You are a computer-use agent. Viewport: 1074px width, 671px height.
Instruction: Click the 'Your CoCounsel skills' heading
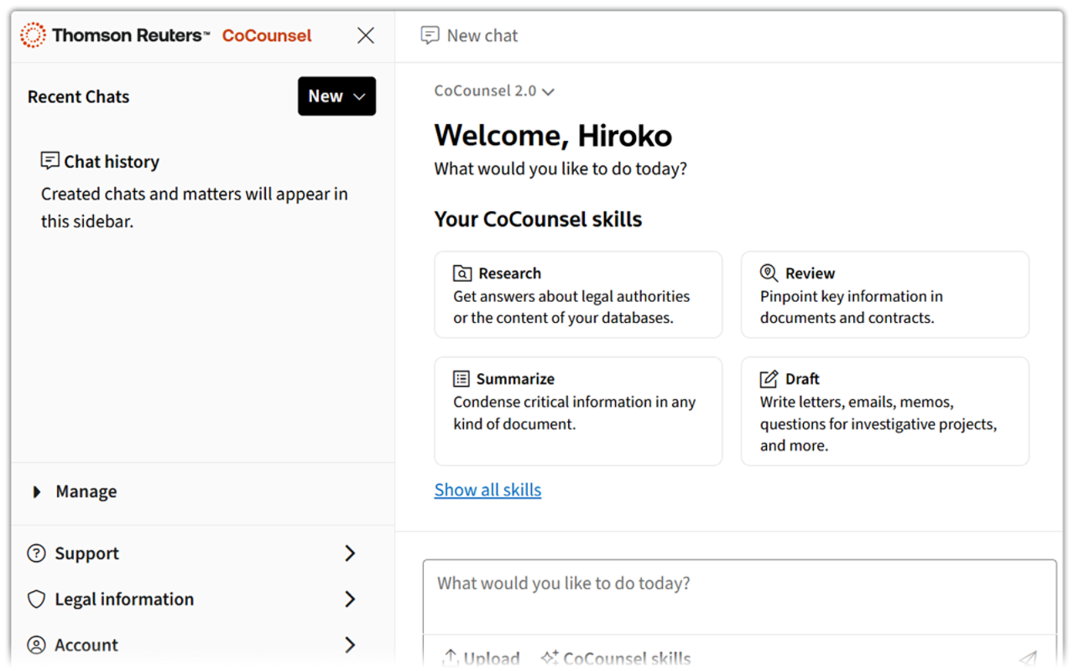538,220
